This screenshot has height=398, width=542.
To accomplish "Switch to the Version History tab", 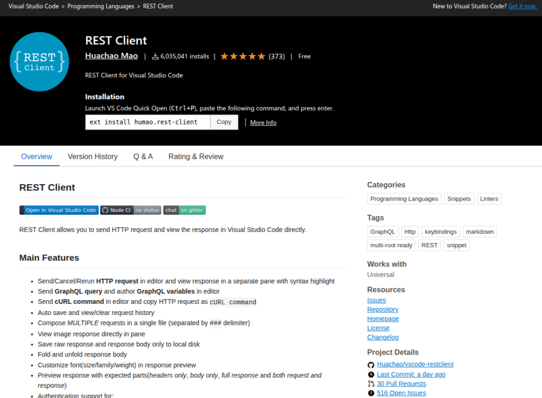I will [x=93, y=157].
